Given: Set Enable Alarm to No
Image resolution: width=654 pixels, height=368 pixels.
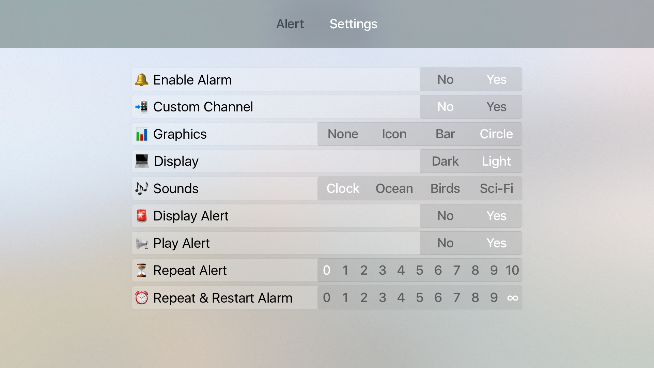Looking at the screenshot, I should point(445,79).
